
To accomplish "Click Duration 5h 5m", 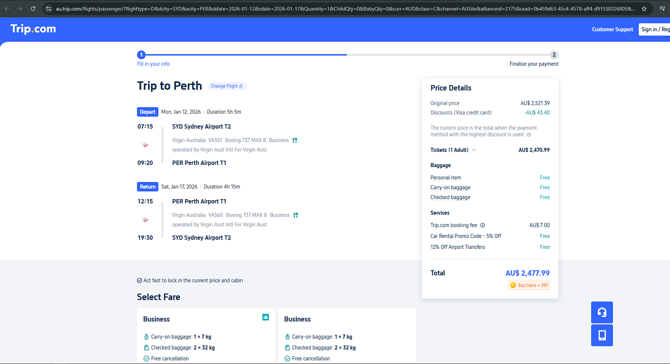I will tap(224, 112).
